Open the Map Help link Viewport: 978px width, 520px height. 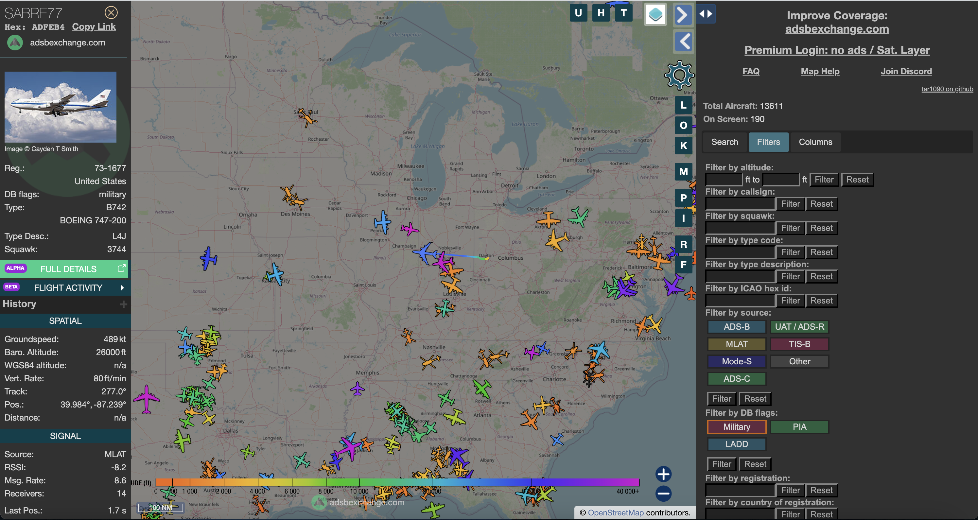click(x=820, y=71)
